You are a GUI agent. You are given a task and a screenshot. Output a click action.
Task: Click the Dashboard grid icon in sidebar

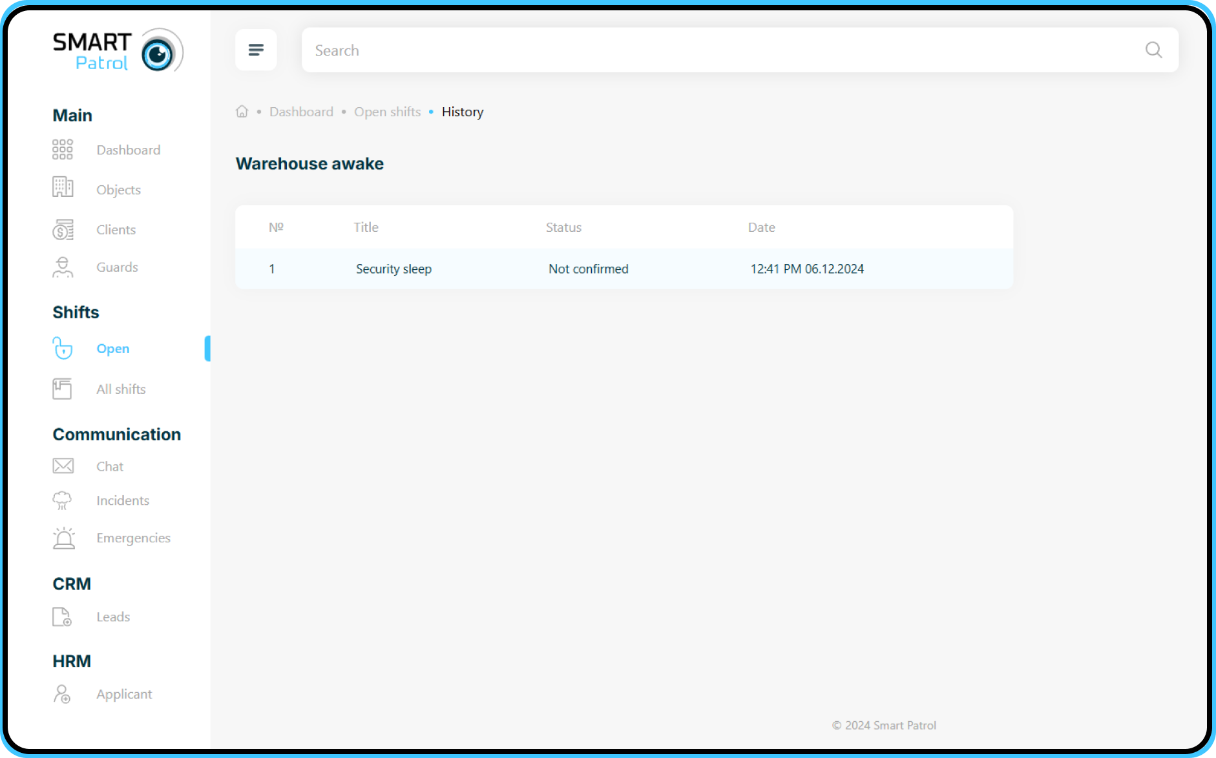point(63,149)
